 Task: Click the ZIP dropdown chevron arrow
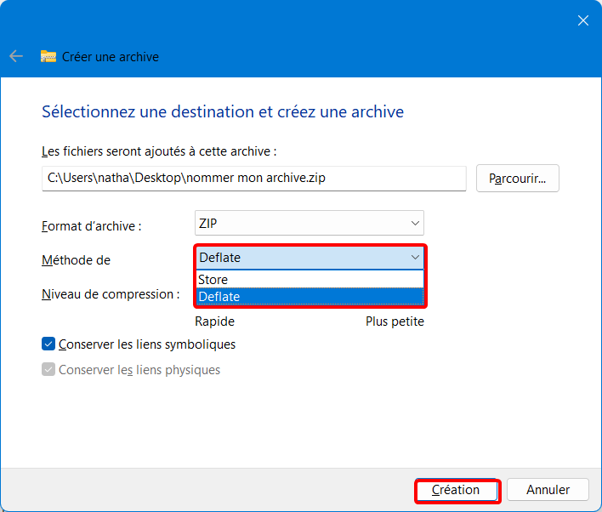pos(415,223)
